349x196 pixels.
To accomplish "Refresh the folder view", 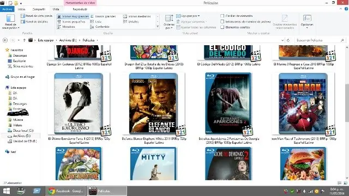I will point(288,40).
